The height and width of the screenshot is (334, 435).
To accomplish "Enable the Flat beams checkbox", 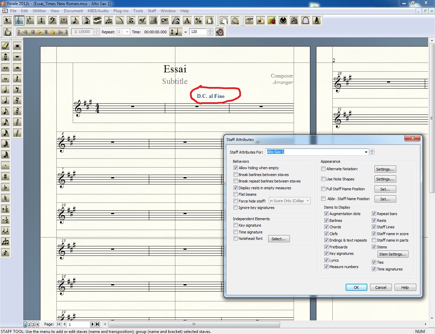I will (236, 194).
